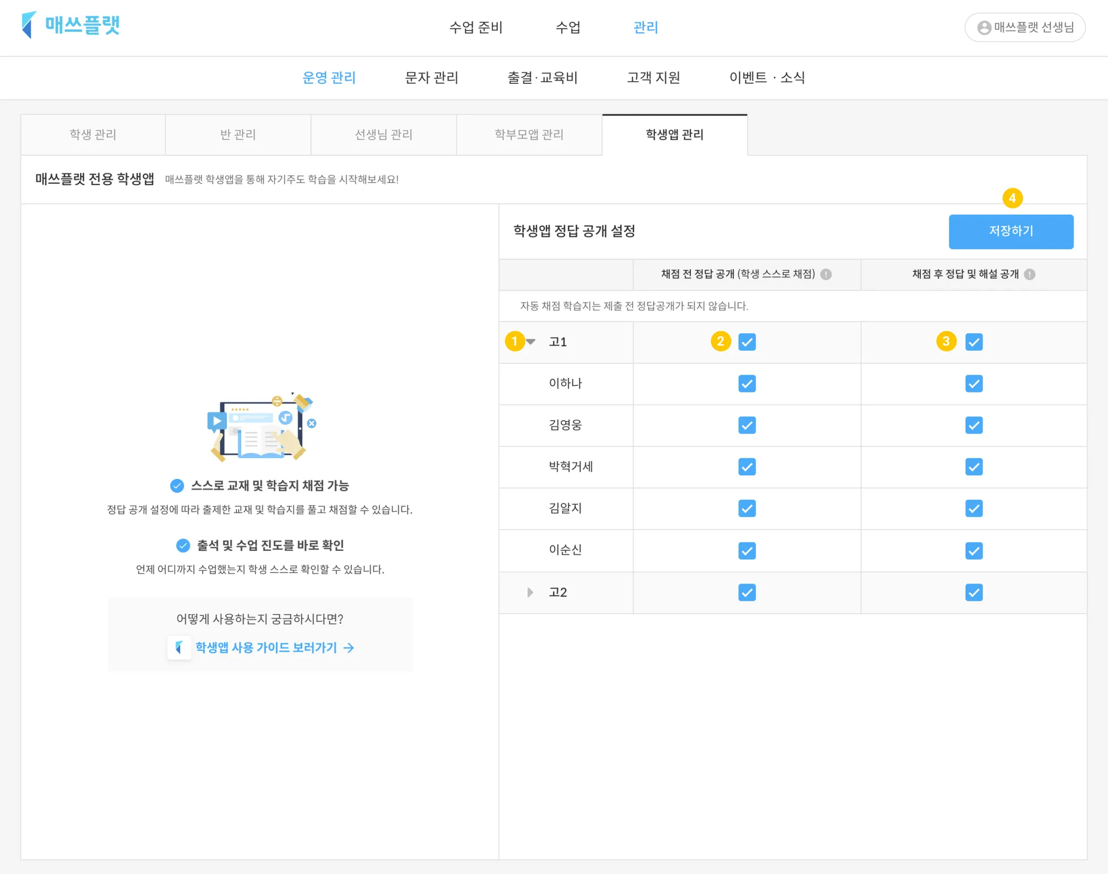Uncheck 이하나's pre-grading answer checkbox
The image size is (1108, 874).
coord(747,384)
